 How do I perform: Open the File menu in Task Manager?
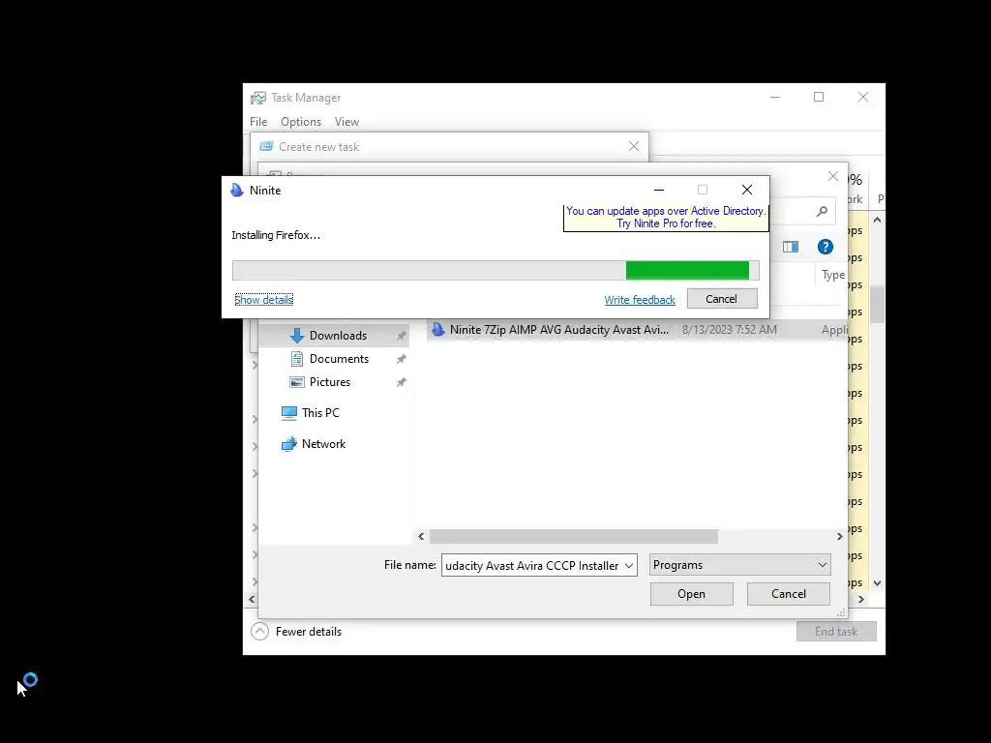[x=258, y=121]
